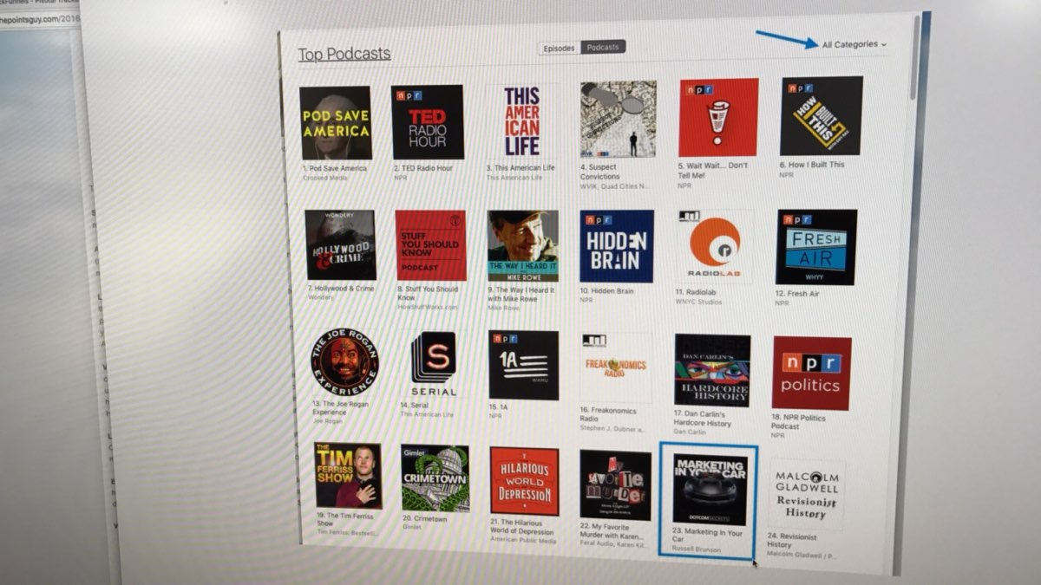
Task: Open The Joe Rogan Experience artwork
Action: [345, 362]
